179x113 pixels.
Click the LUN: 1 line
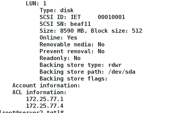[36, 3]
